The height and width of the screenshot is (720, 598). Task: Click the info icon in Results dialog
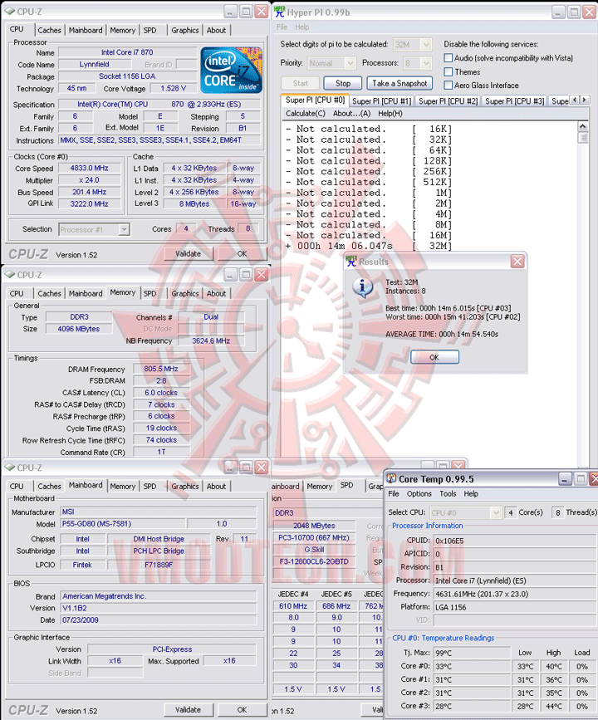(362, 288)
